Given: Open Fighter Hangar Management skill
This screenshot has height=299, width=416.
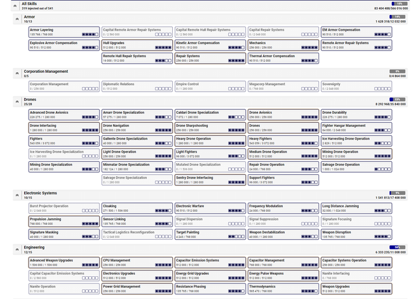Looking at the screenshot, I should [357, 128].
